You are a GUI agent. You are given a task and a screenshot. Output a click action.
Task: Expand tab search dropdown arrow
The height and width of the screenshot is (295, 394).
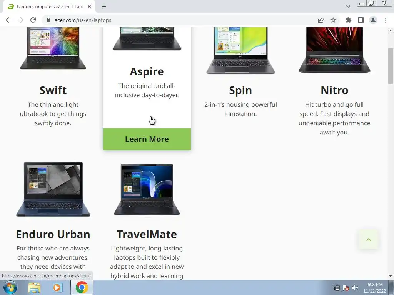click(x=348, y=7)
